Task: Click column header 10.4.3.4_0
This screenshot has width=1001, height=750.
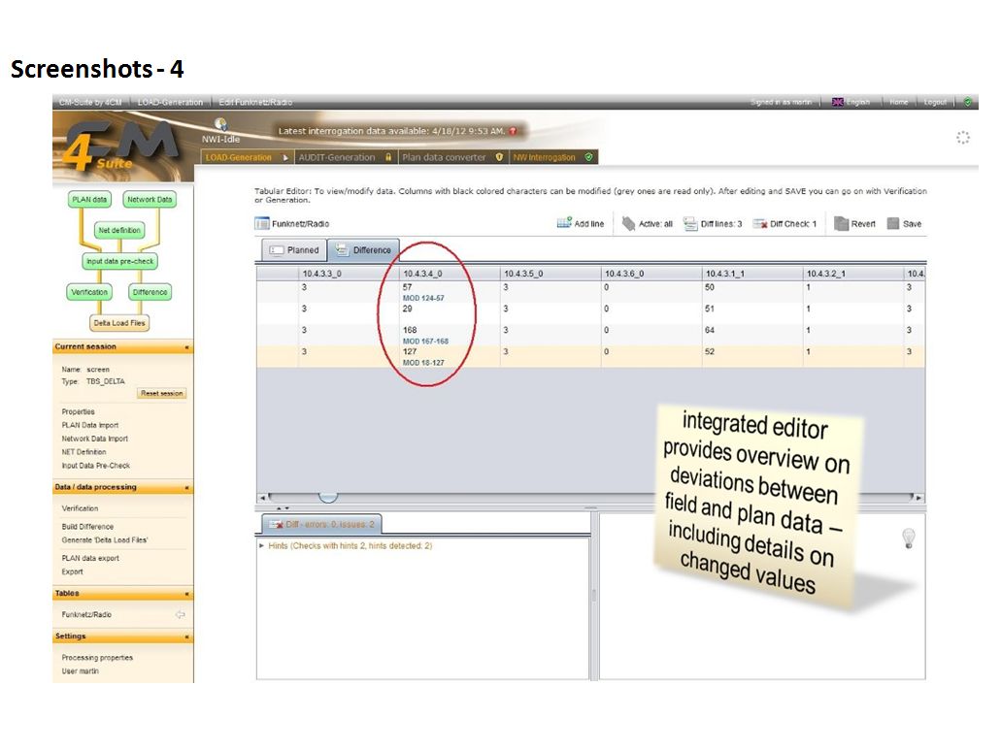Action: tap(449, 274)
